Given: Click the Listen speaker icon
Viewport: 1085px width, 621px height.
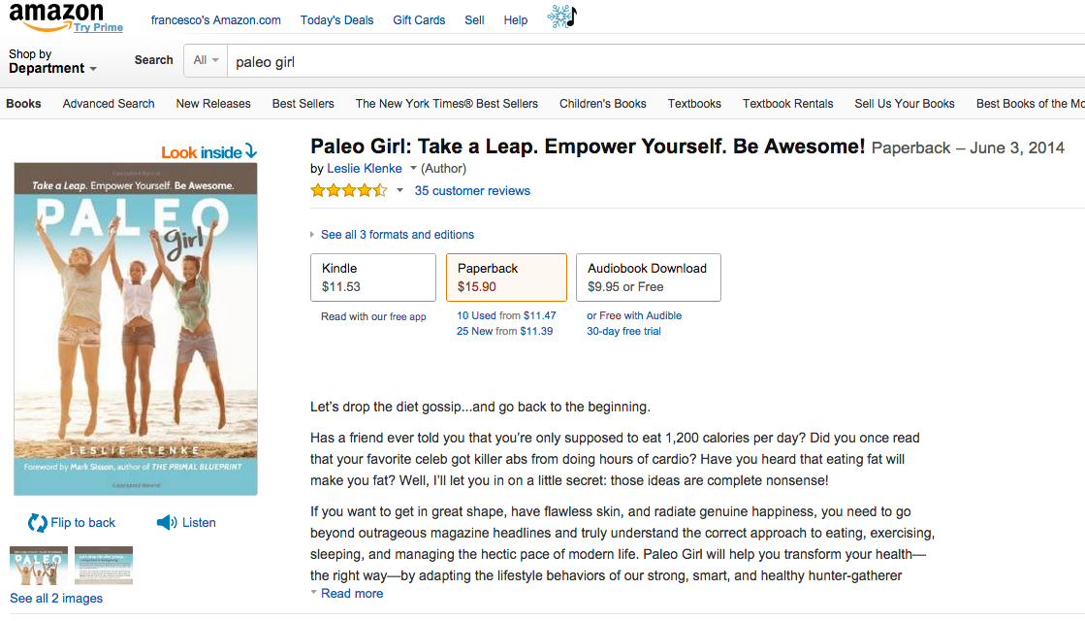Looking at the screenshot, I should point(167,523).
